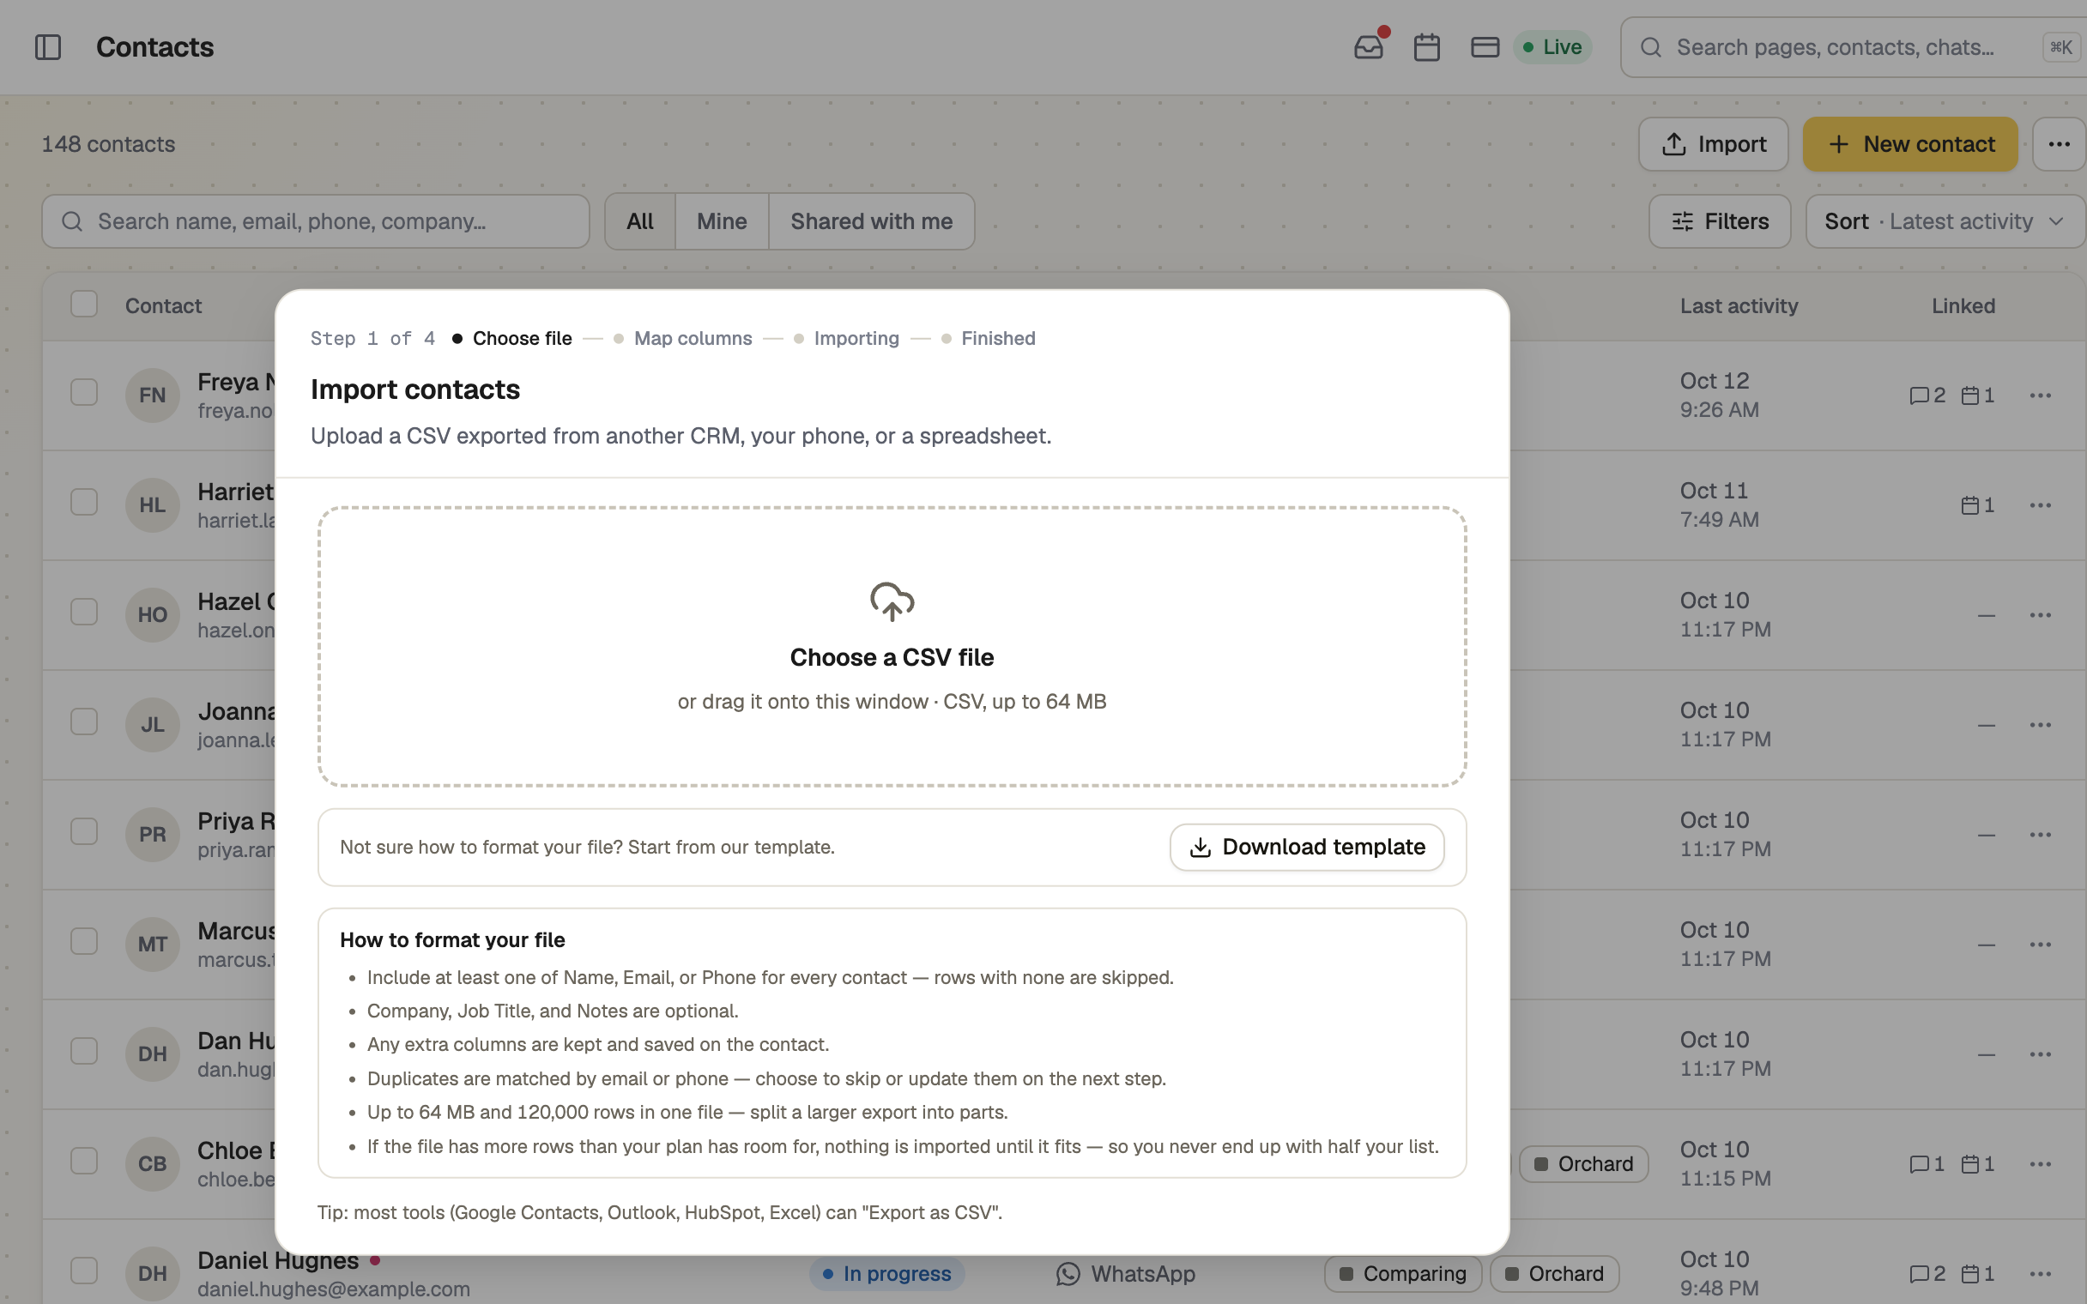
Task: Click the Contact column header
Action: pyautogui.click(x=163, y=306)
